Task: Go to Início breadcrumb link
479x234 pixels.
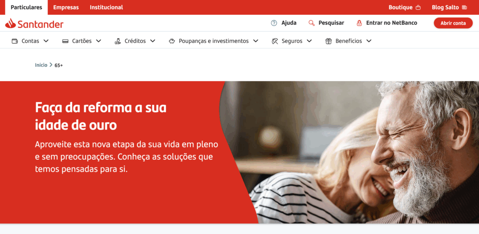Action: 41,65
